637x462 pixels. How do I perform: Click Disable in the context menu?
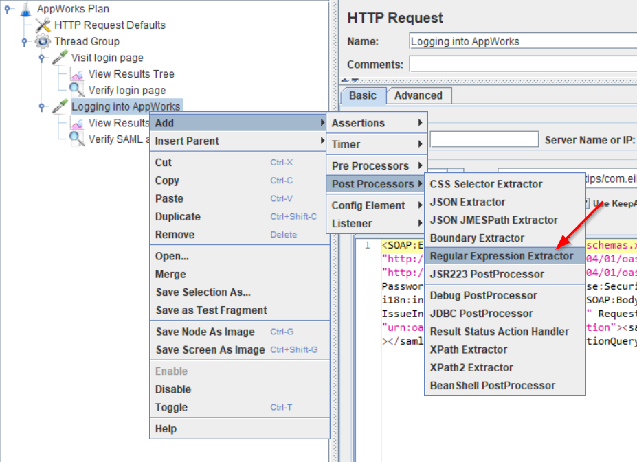pyautogui.click(x=173, y=389)
